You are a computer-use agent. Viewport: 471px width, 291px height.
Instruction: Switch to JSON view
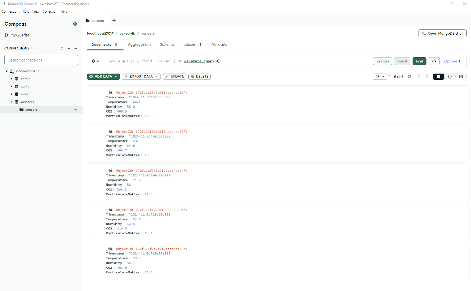click(x=450, y=77)
